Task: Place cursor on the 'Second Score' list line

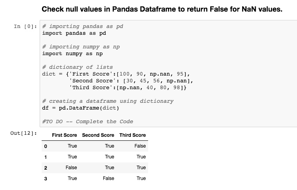Action: point(131,81)
